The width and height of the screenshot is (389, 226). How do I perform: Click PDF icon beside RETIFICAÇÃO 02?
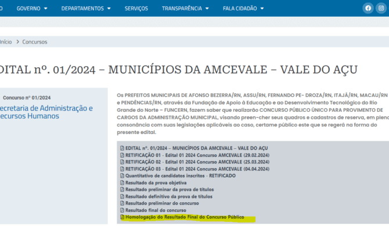[122, 162]
